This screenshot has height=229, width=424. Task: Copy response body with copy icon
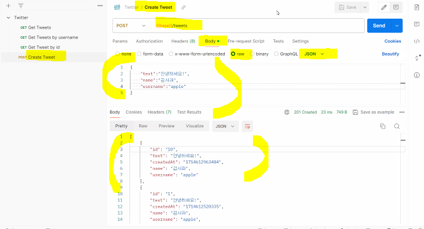pyautogui.click(x=383, y=126)
